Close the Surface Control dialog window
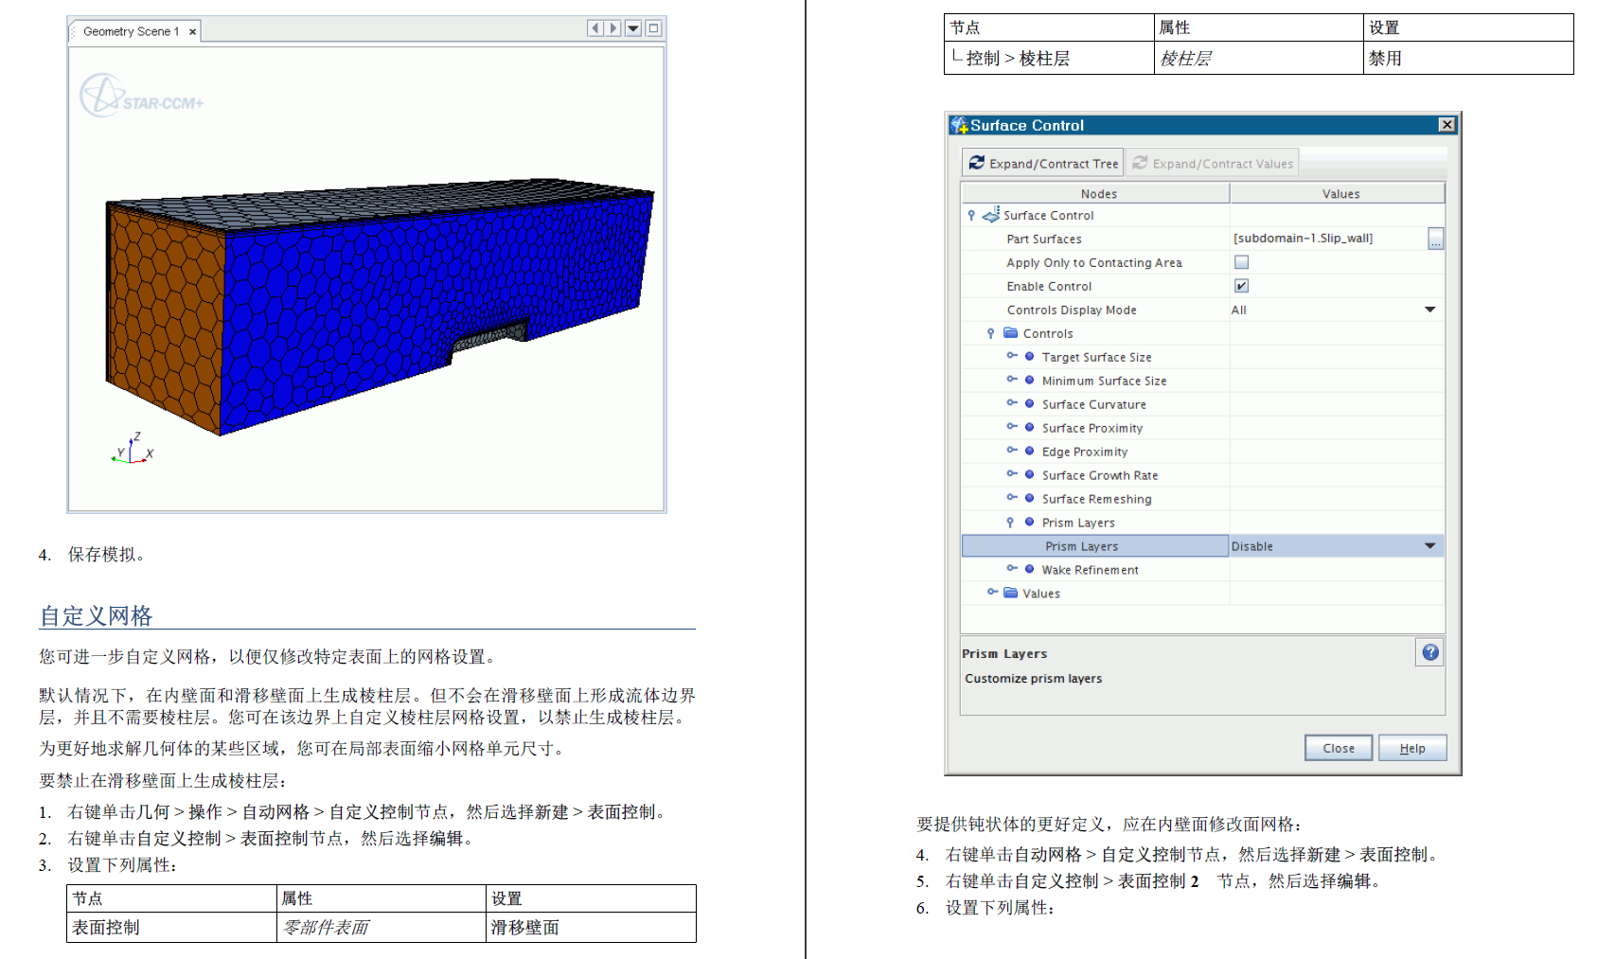Viewport: 1615px width, 959px height. coord(1446,125)
